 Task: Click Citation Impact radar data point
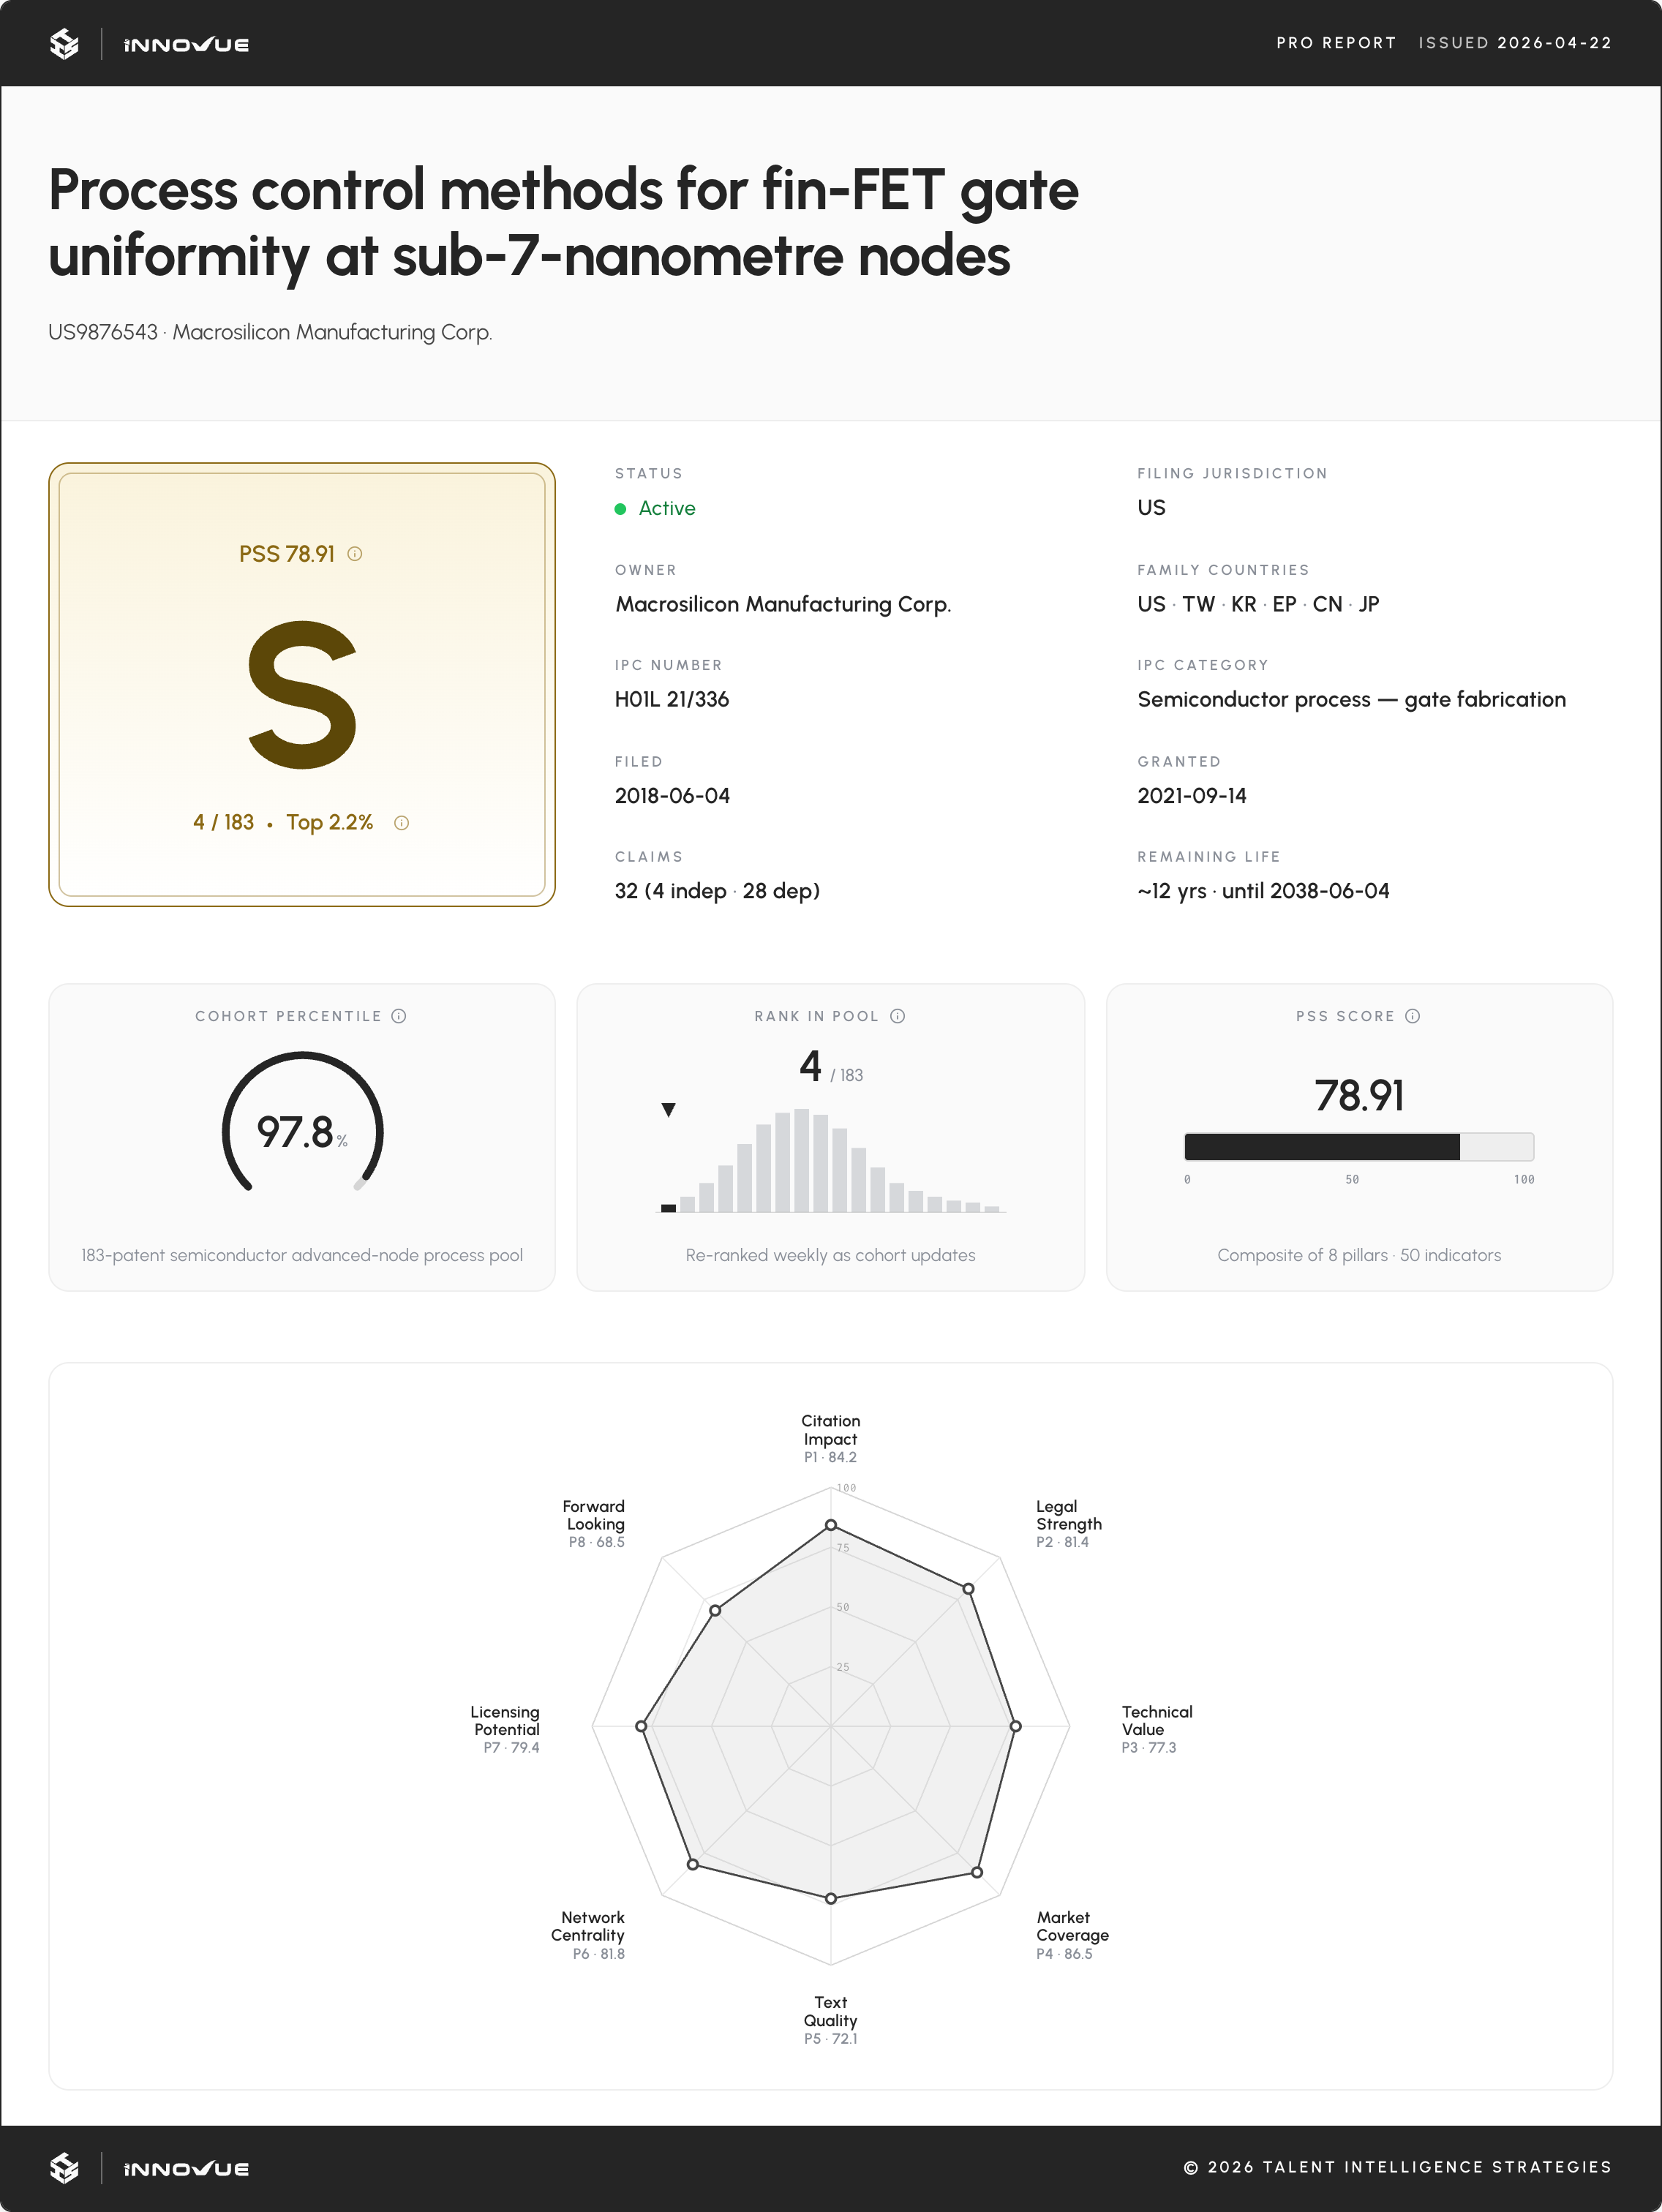831,1525
